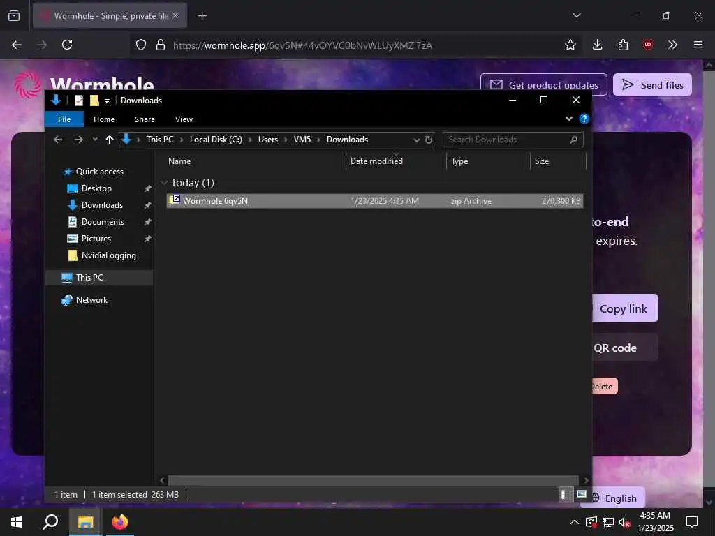
Task: Open recent locations dropdown
Action: [95, 140]
